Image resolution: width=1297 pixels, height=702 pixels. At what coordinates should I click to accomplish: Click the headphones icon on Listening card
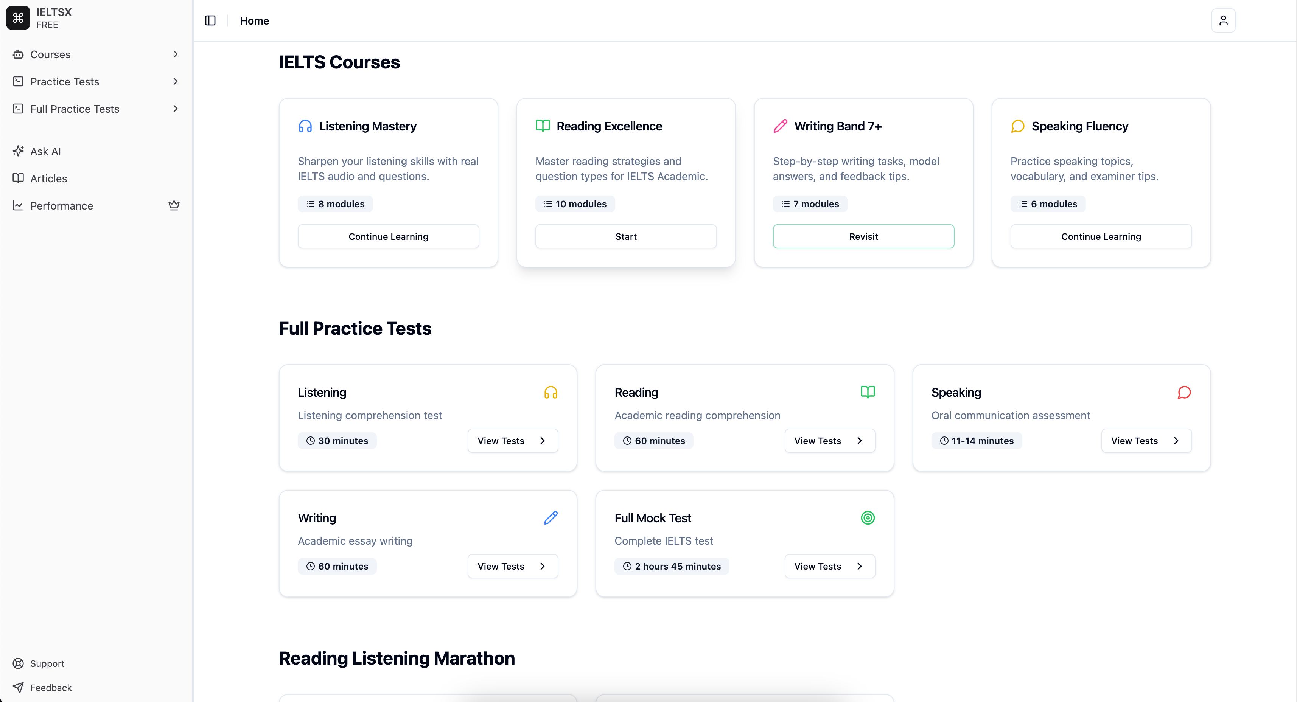(551, 392)
